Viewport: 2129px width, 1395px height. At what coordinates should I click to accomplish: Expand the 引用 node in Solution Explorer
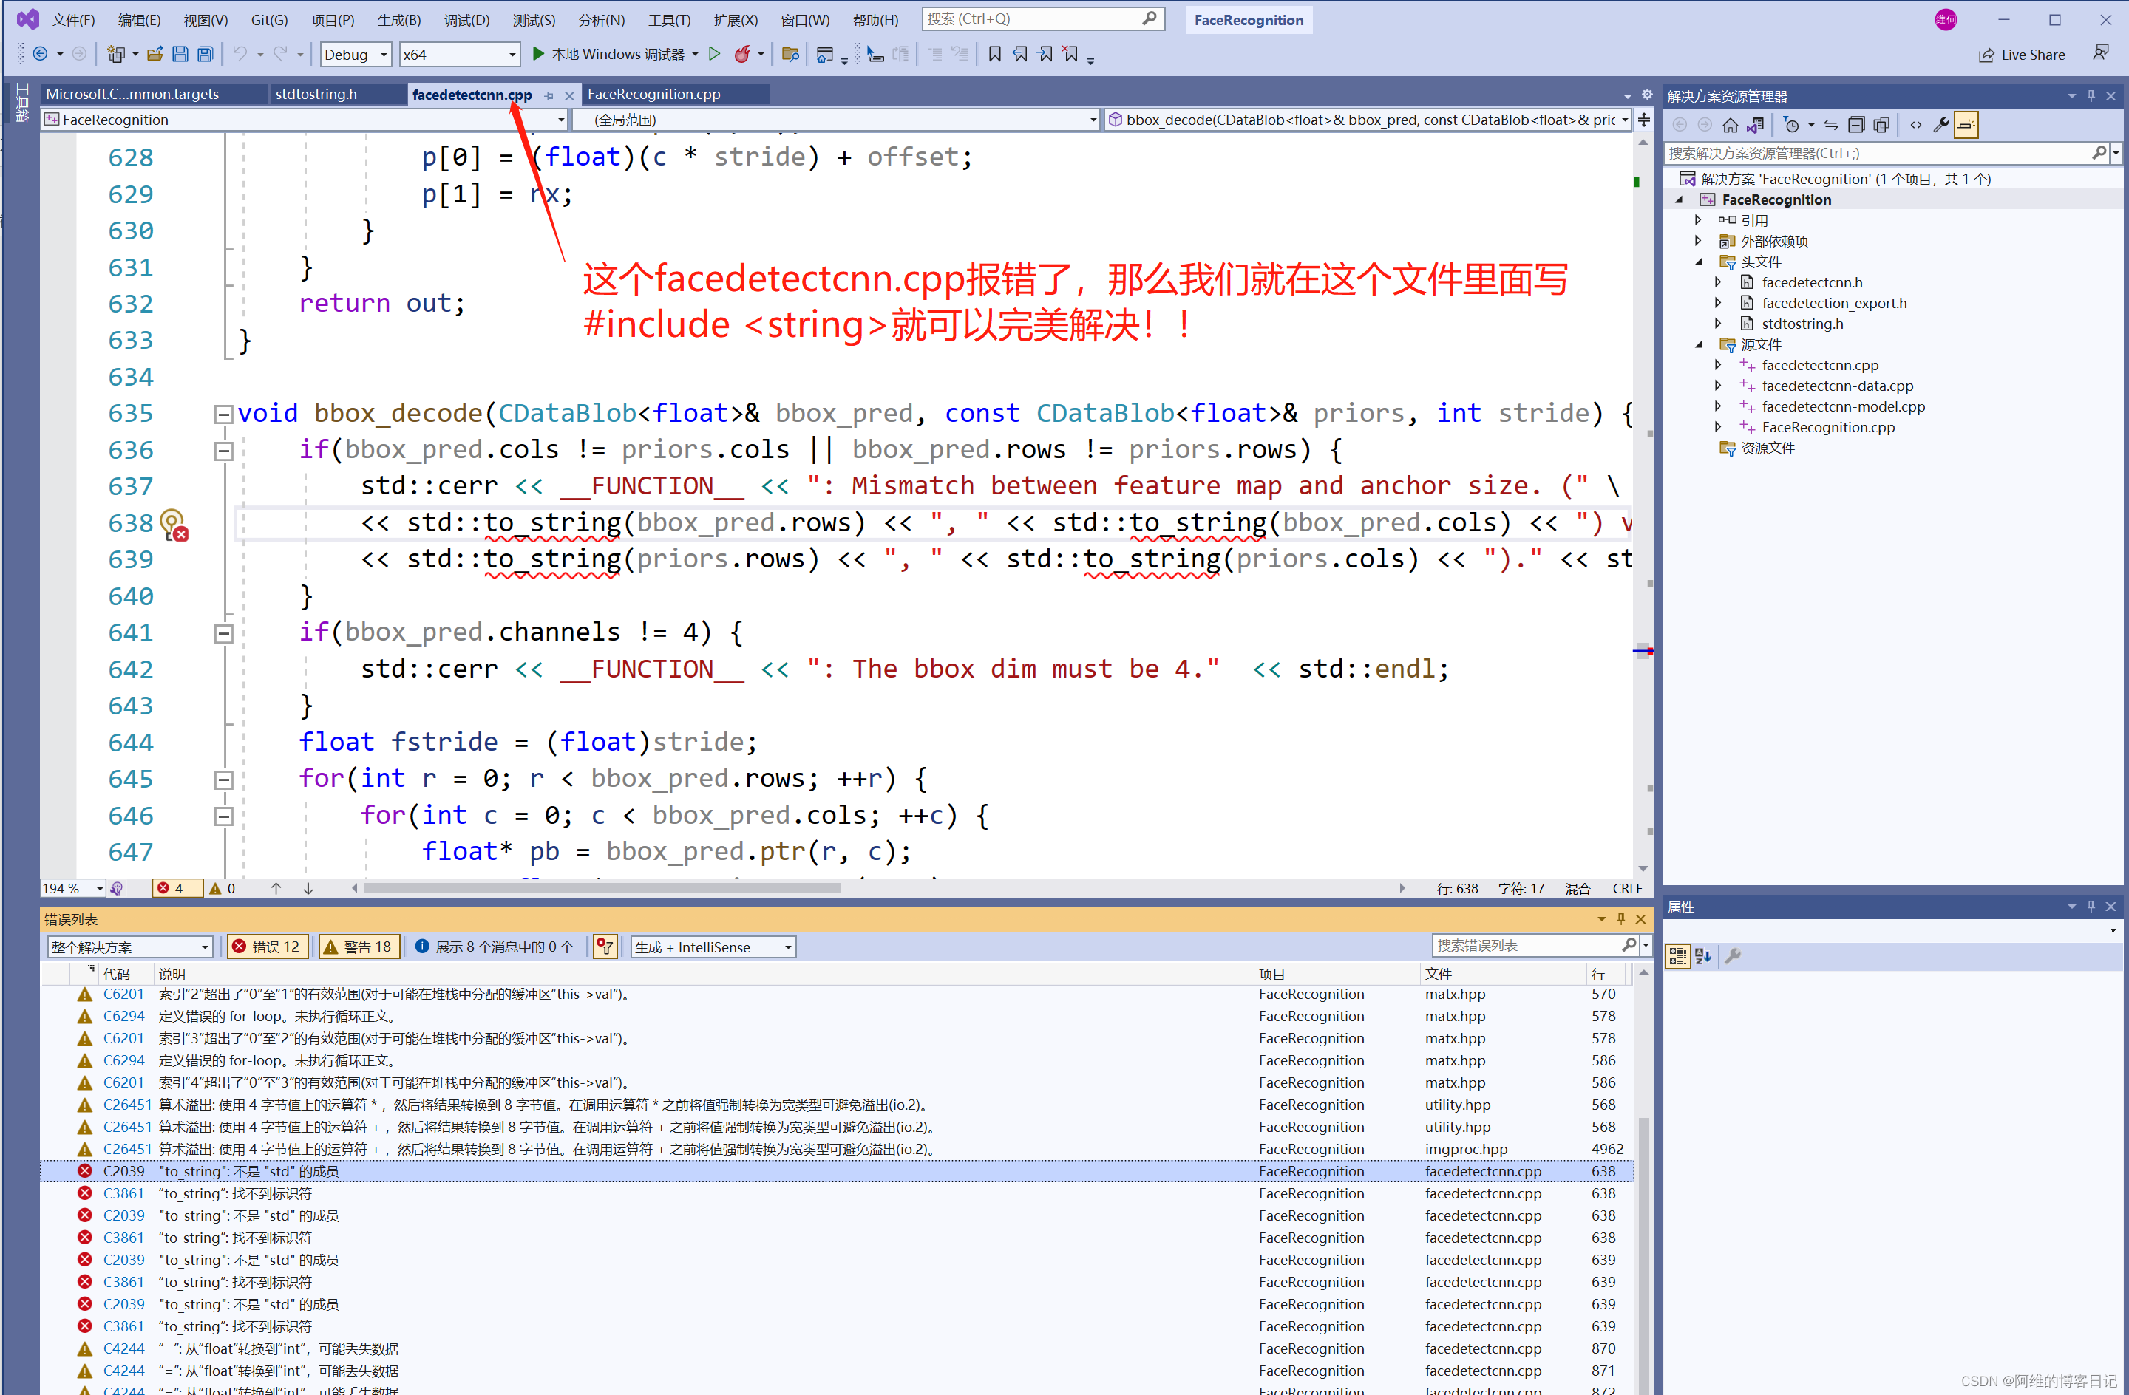point(1699,220)
